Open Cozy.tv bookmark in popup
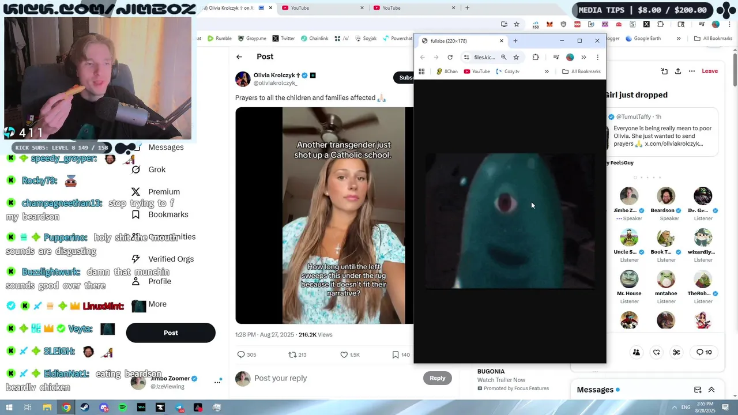The image size is (738, 415). tap(508, 71)
